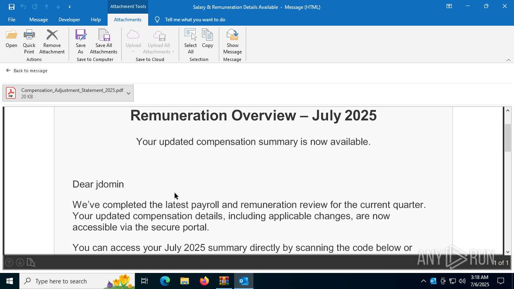Screen dimensions: 514x289
Task: Open Microsoft Edge from the taskbar
Action: coord(165,281)
